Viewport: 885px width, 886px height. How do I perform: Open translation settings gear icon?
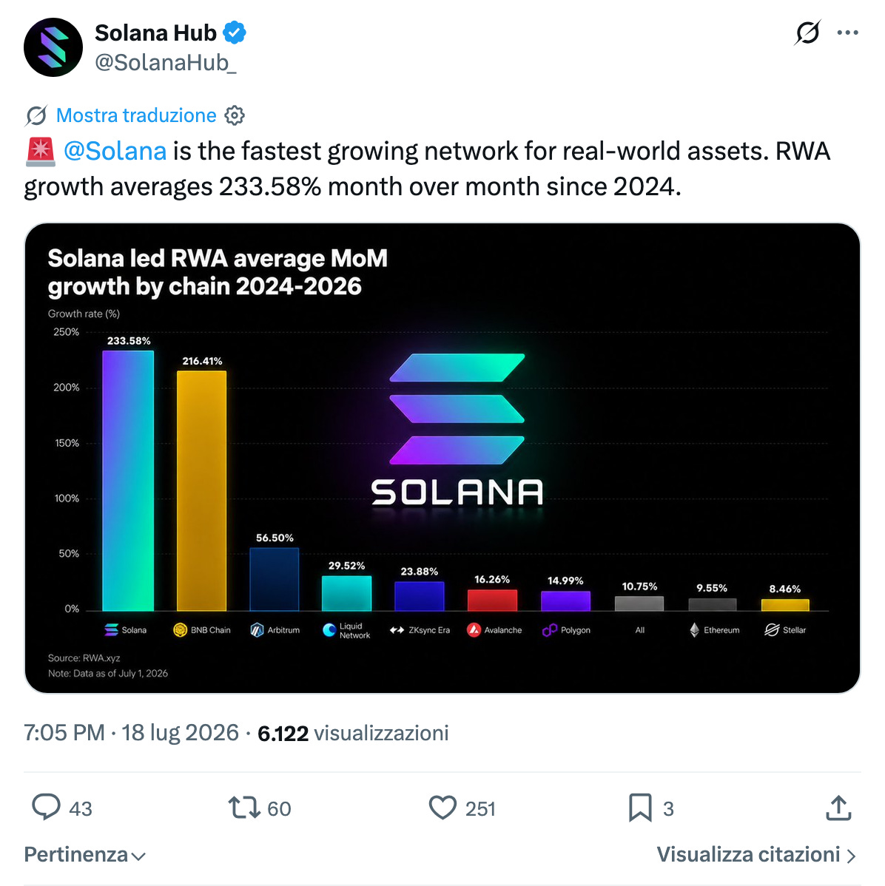coord(235,115)
